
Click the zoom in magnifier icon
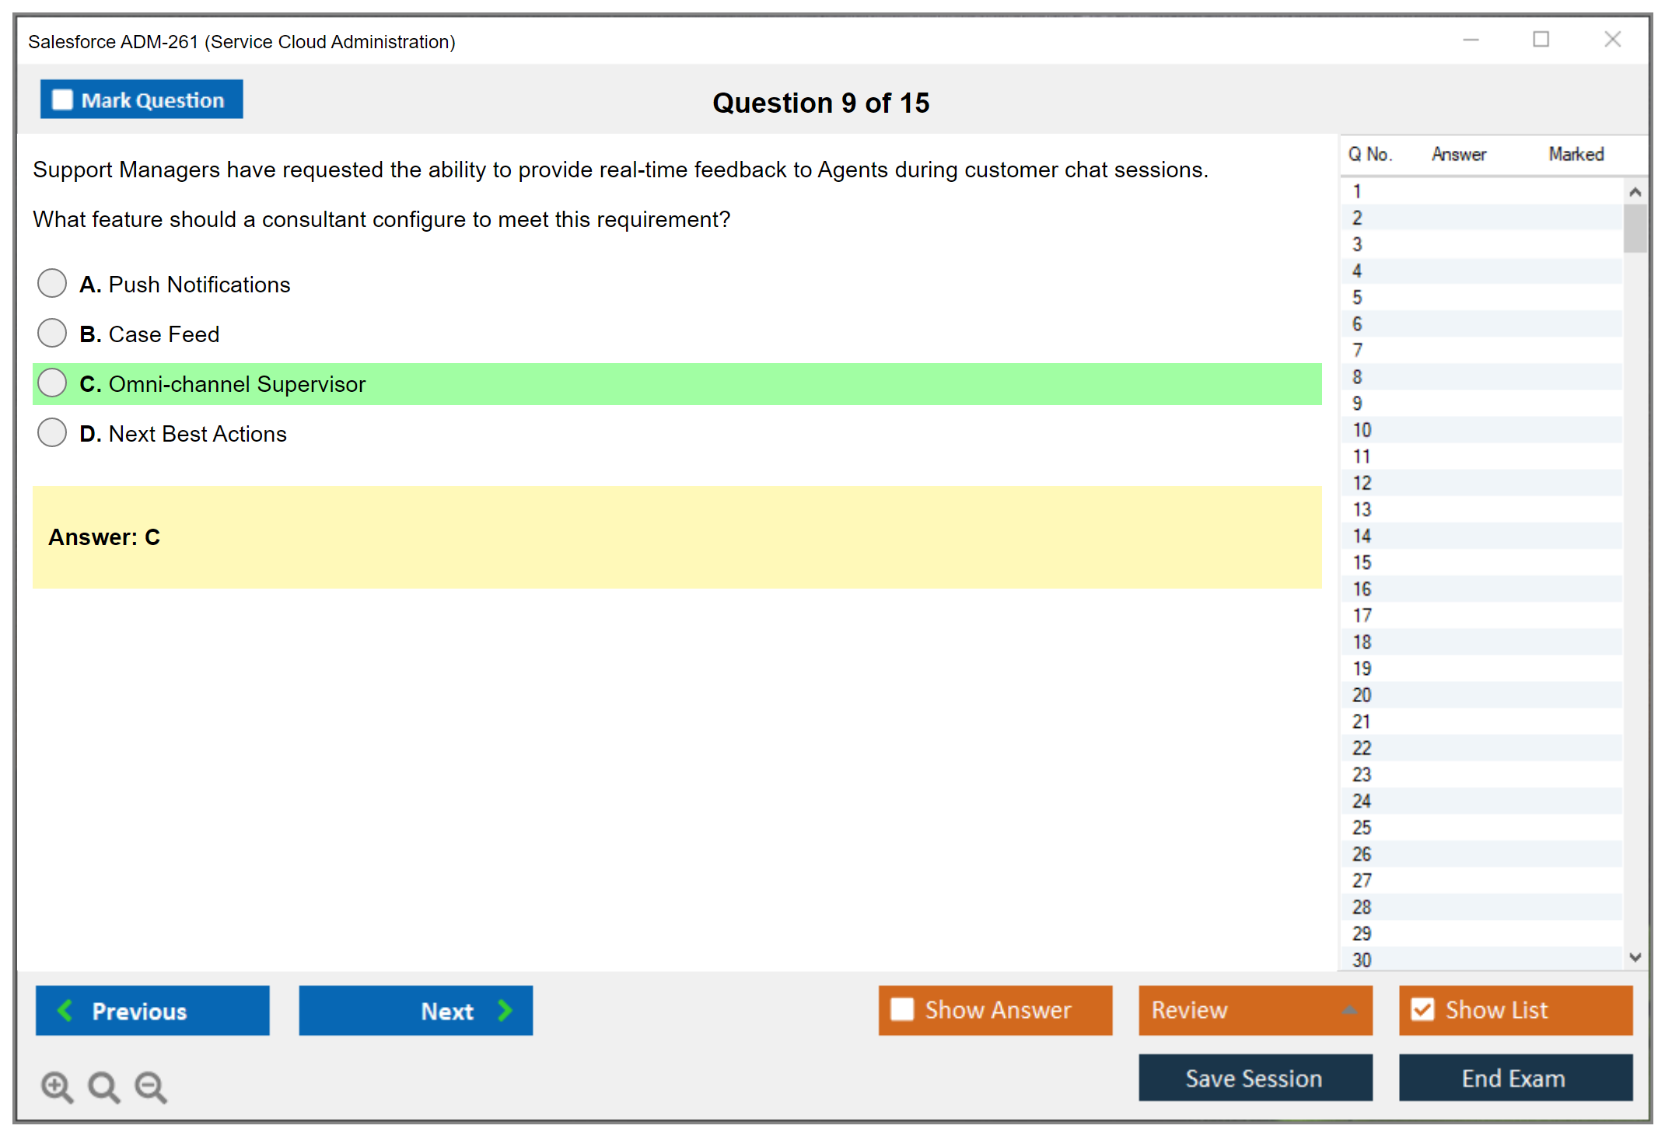point(57,1086)
